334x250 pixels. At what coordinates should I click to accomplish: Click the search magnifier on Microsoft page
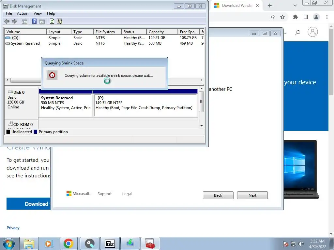(x=297, y=33)
